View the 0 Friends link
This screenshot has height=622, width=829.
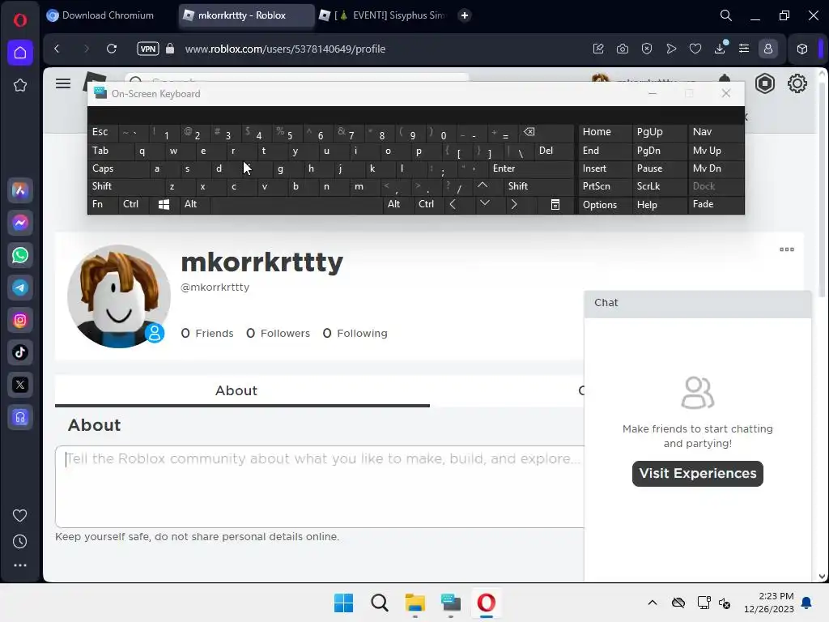[x=207, y=333]
